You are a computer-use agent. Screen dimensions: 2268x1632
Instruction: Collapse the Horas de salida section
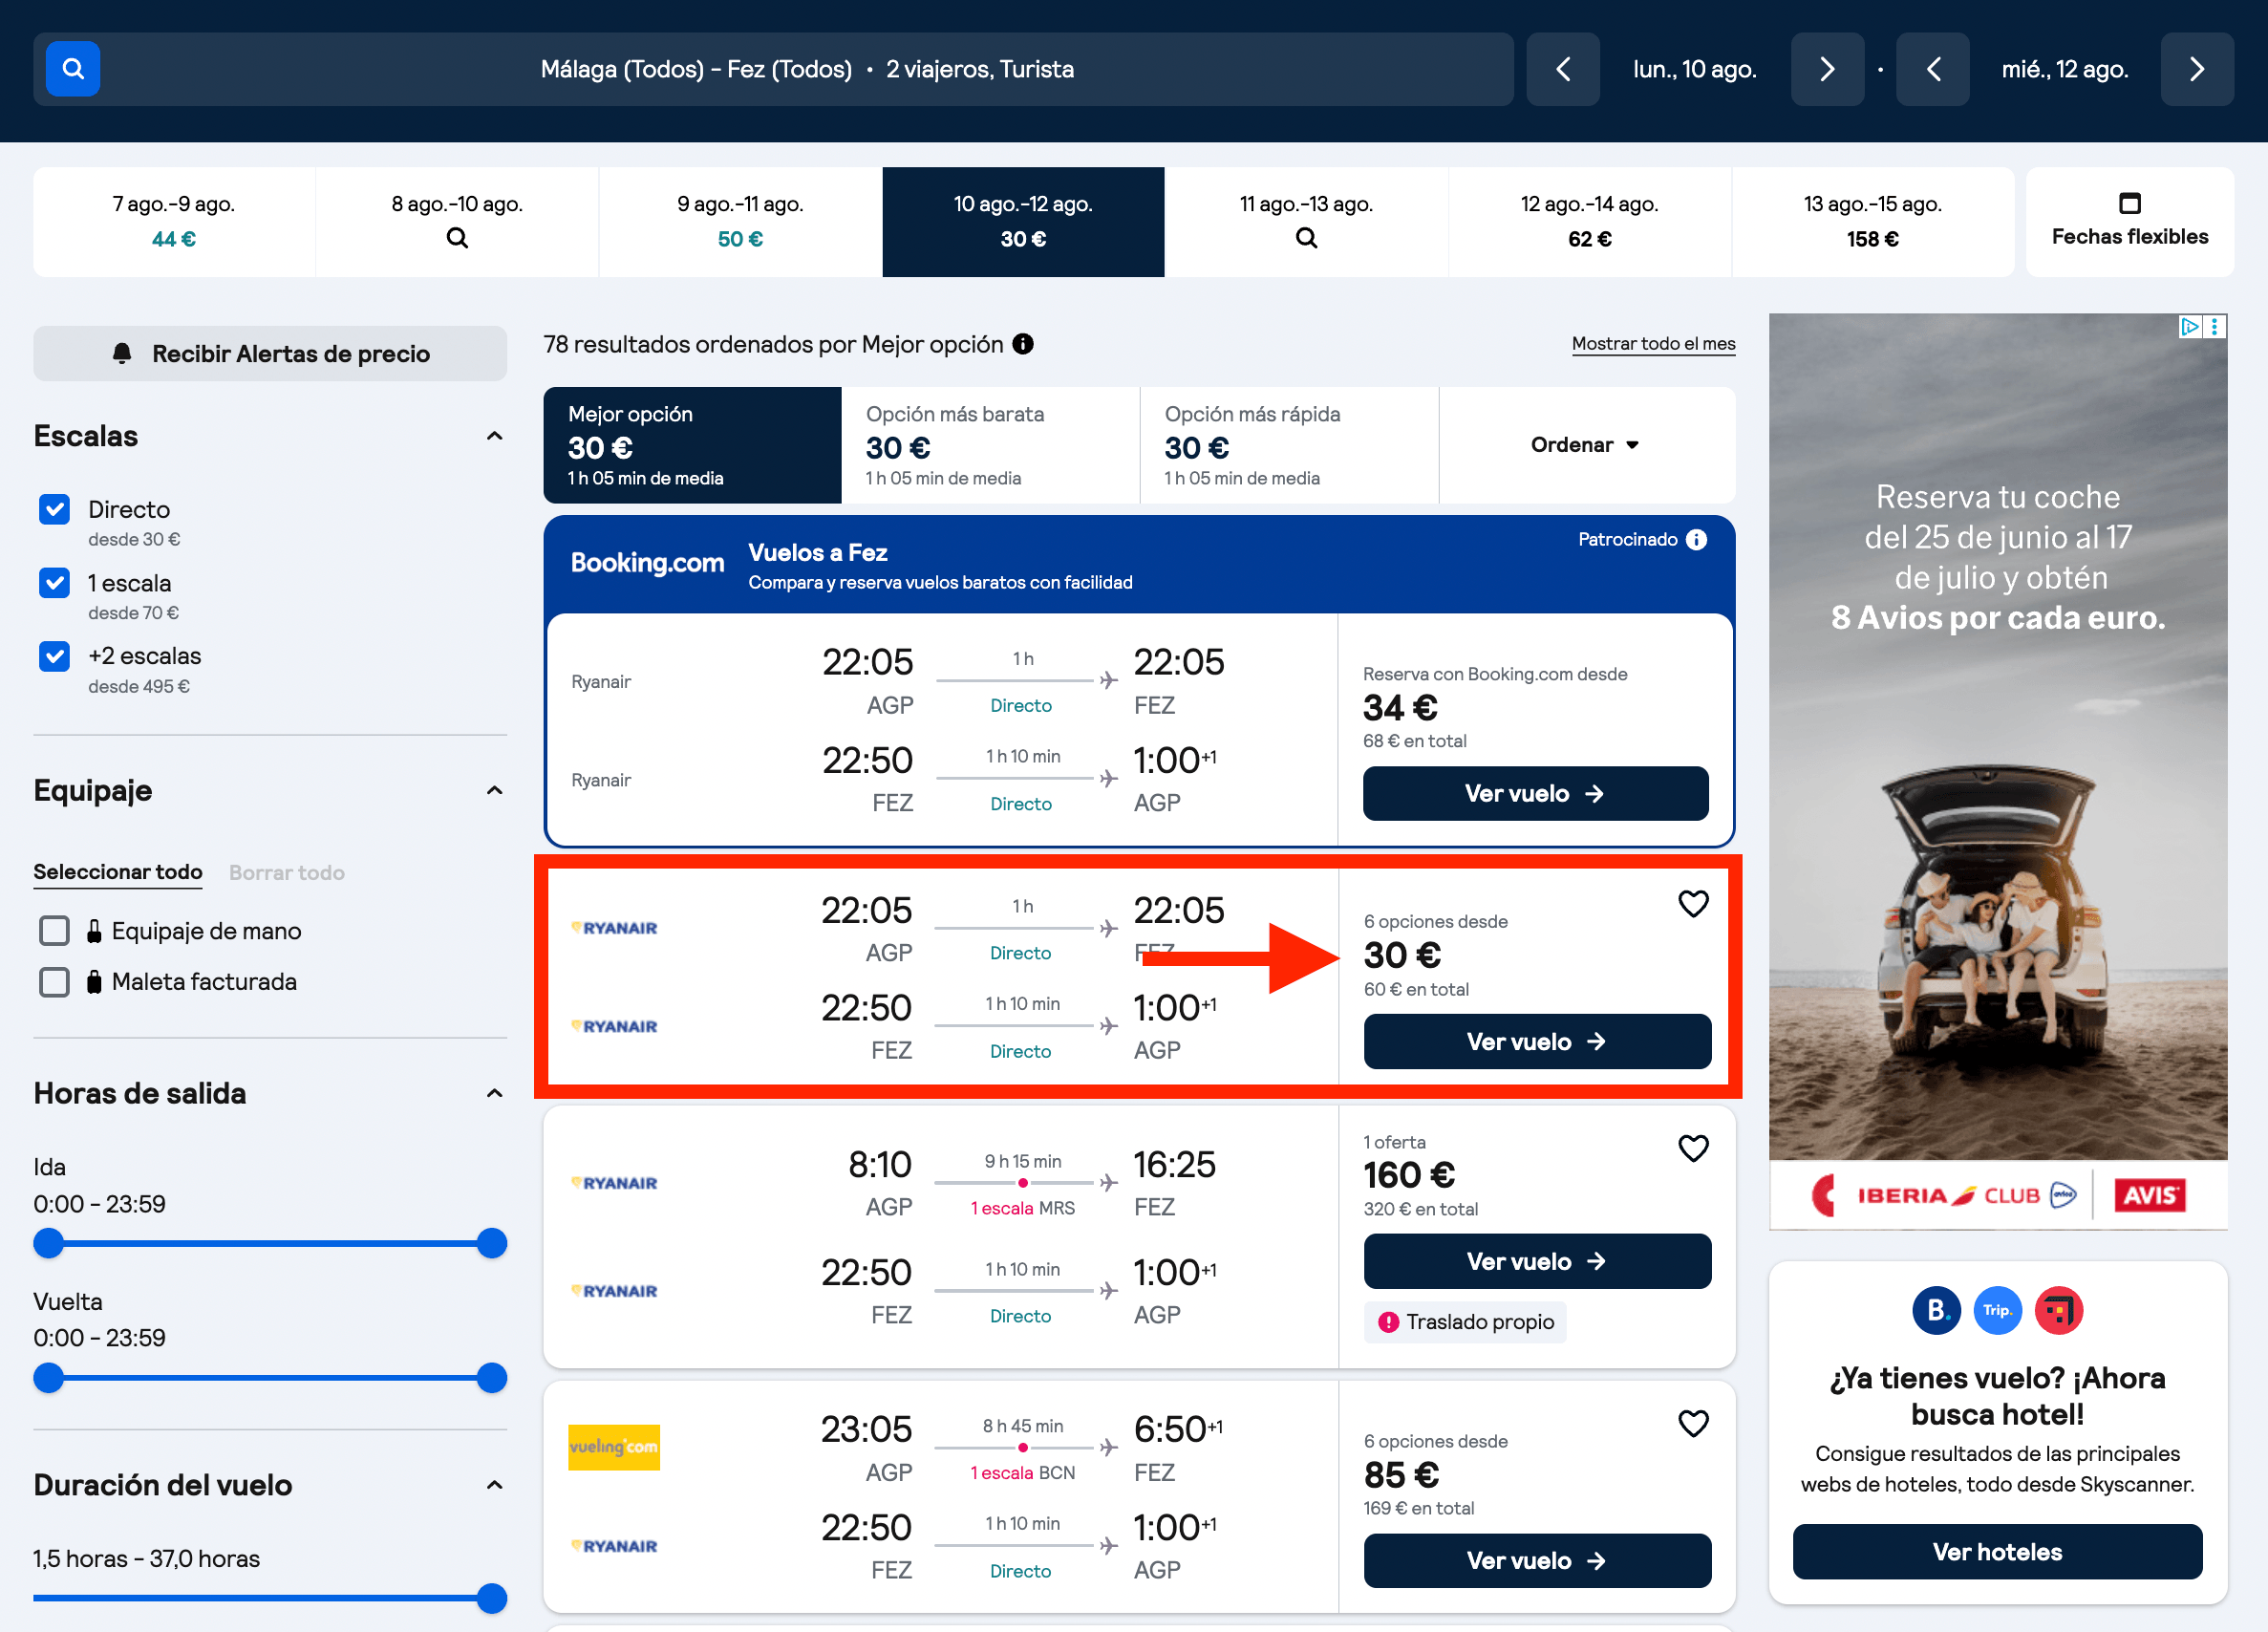(494, 1093)
